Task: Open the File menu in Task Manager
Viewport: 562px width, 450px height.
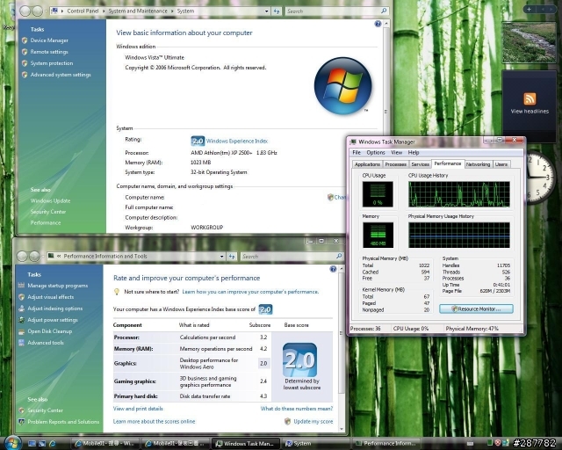Action: pos(357,153)
